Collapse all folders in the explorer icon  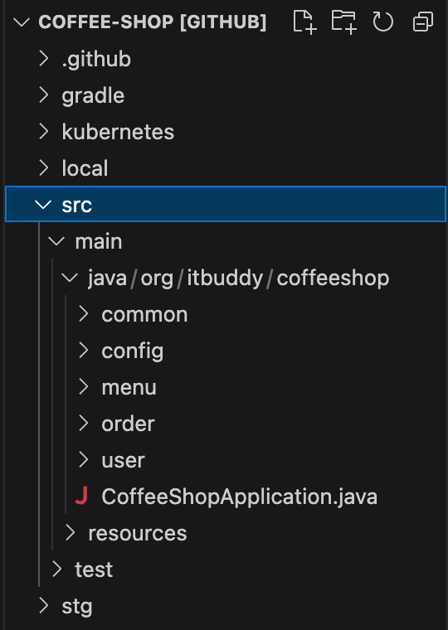click(x=423, y=22)
